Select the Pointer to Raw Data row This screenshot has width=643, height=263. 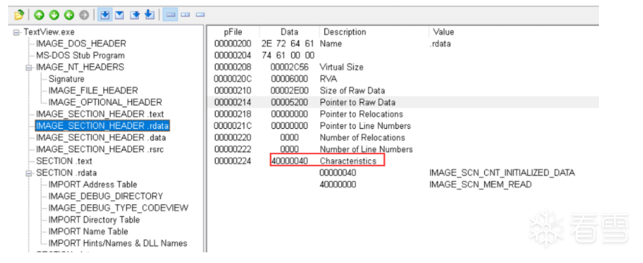click(x=402, y=102)
